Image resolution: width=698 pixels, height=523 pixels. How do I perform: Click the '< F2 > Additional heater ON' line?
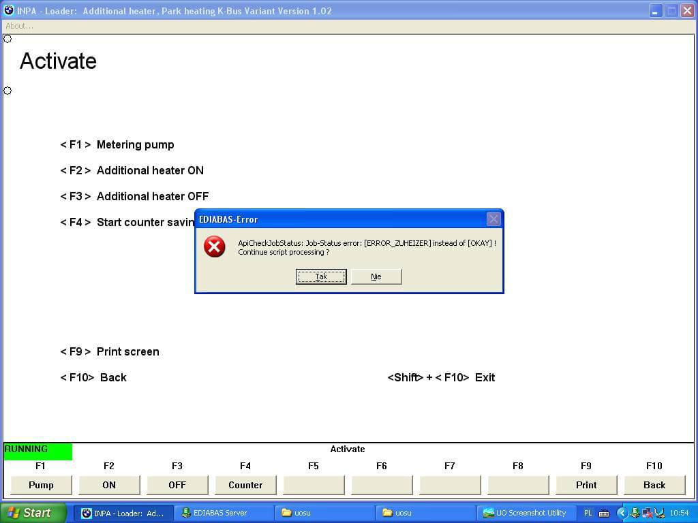132,170
